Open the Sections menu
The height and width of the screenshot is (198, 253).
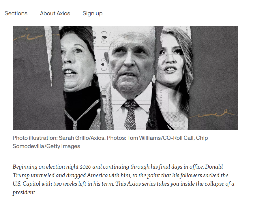(16, 13)
